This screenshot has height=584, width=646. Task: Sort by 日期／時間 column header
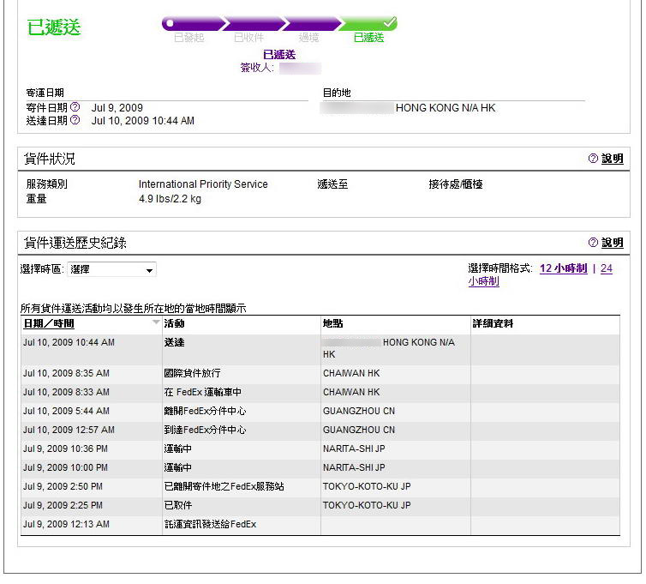point(49,324)
